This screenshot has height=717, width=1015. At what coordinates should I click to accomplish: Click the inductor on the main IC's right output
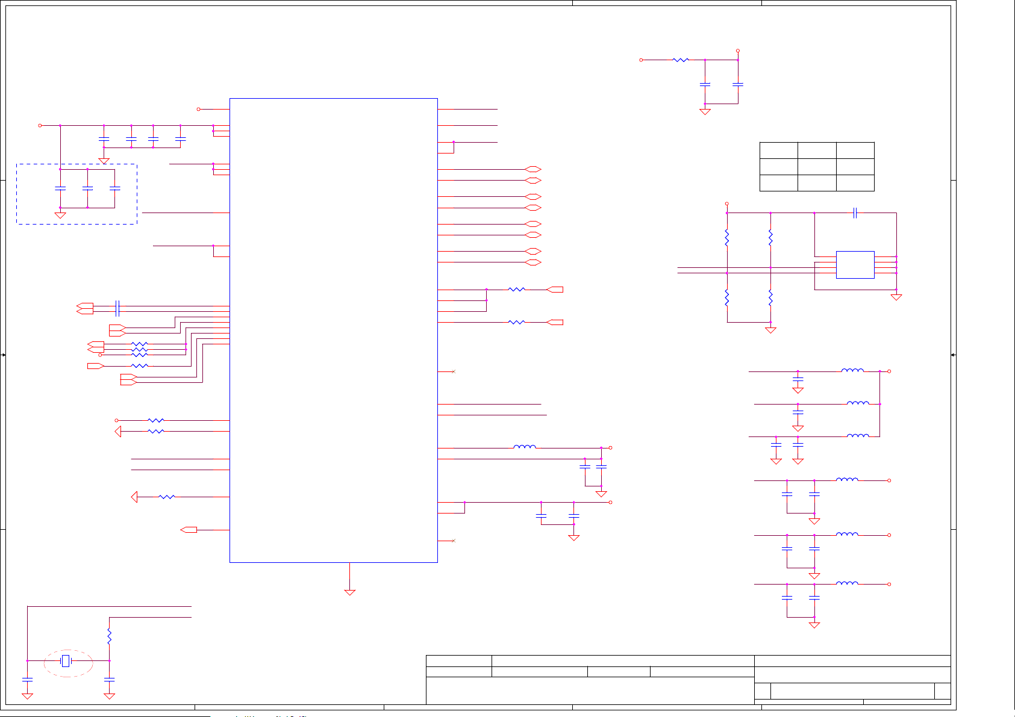click(524, 447)
